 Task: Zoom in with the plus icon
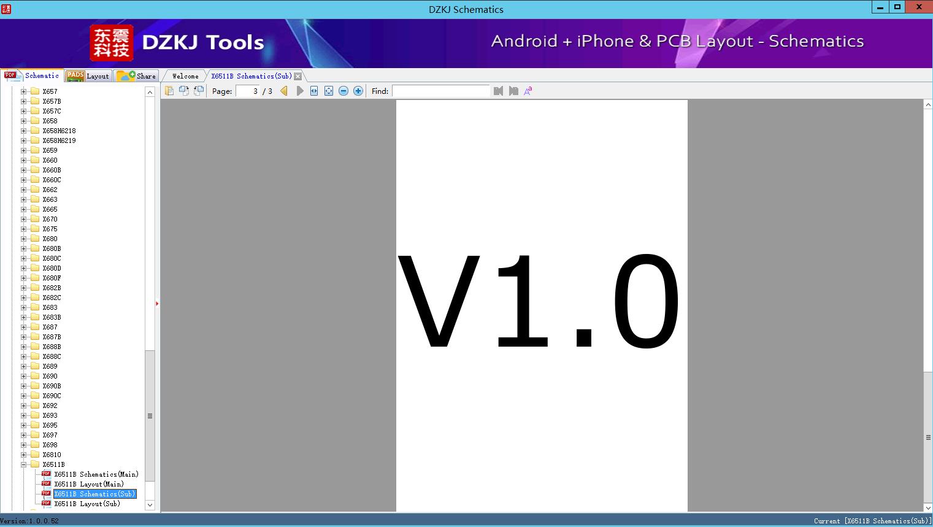pyautogui.click(x=358, y=91)
